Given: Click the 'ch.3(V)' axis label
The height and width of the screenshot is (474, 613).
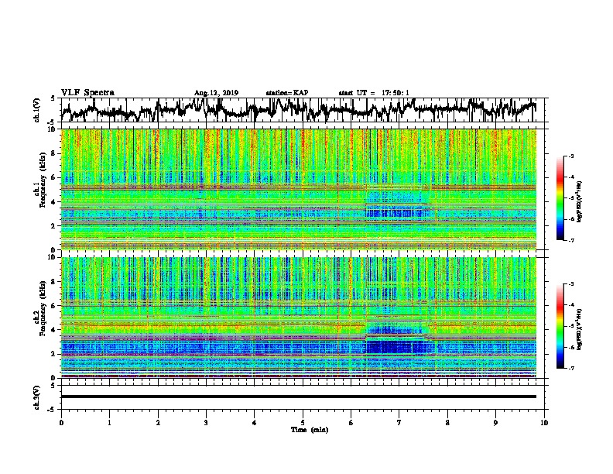Looking at the screenshot, I should coord(37,397).
